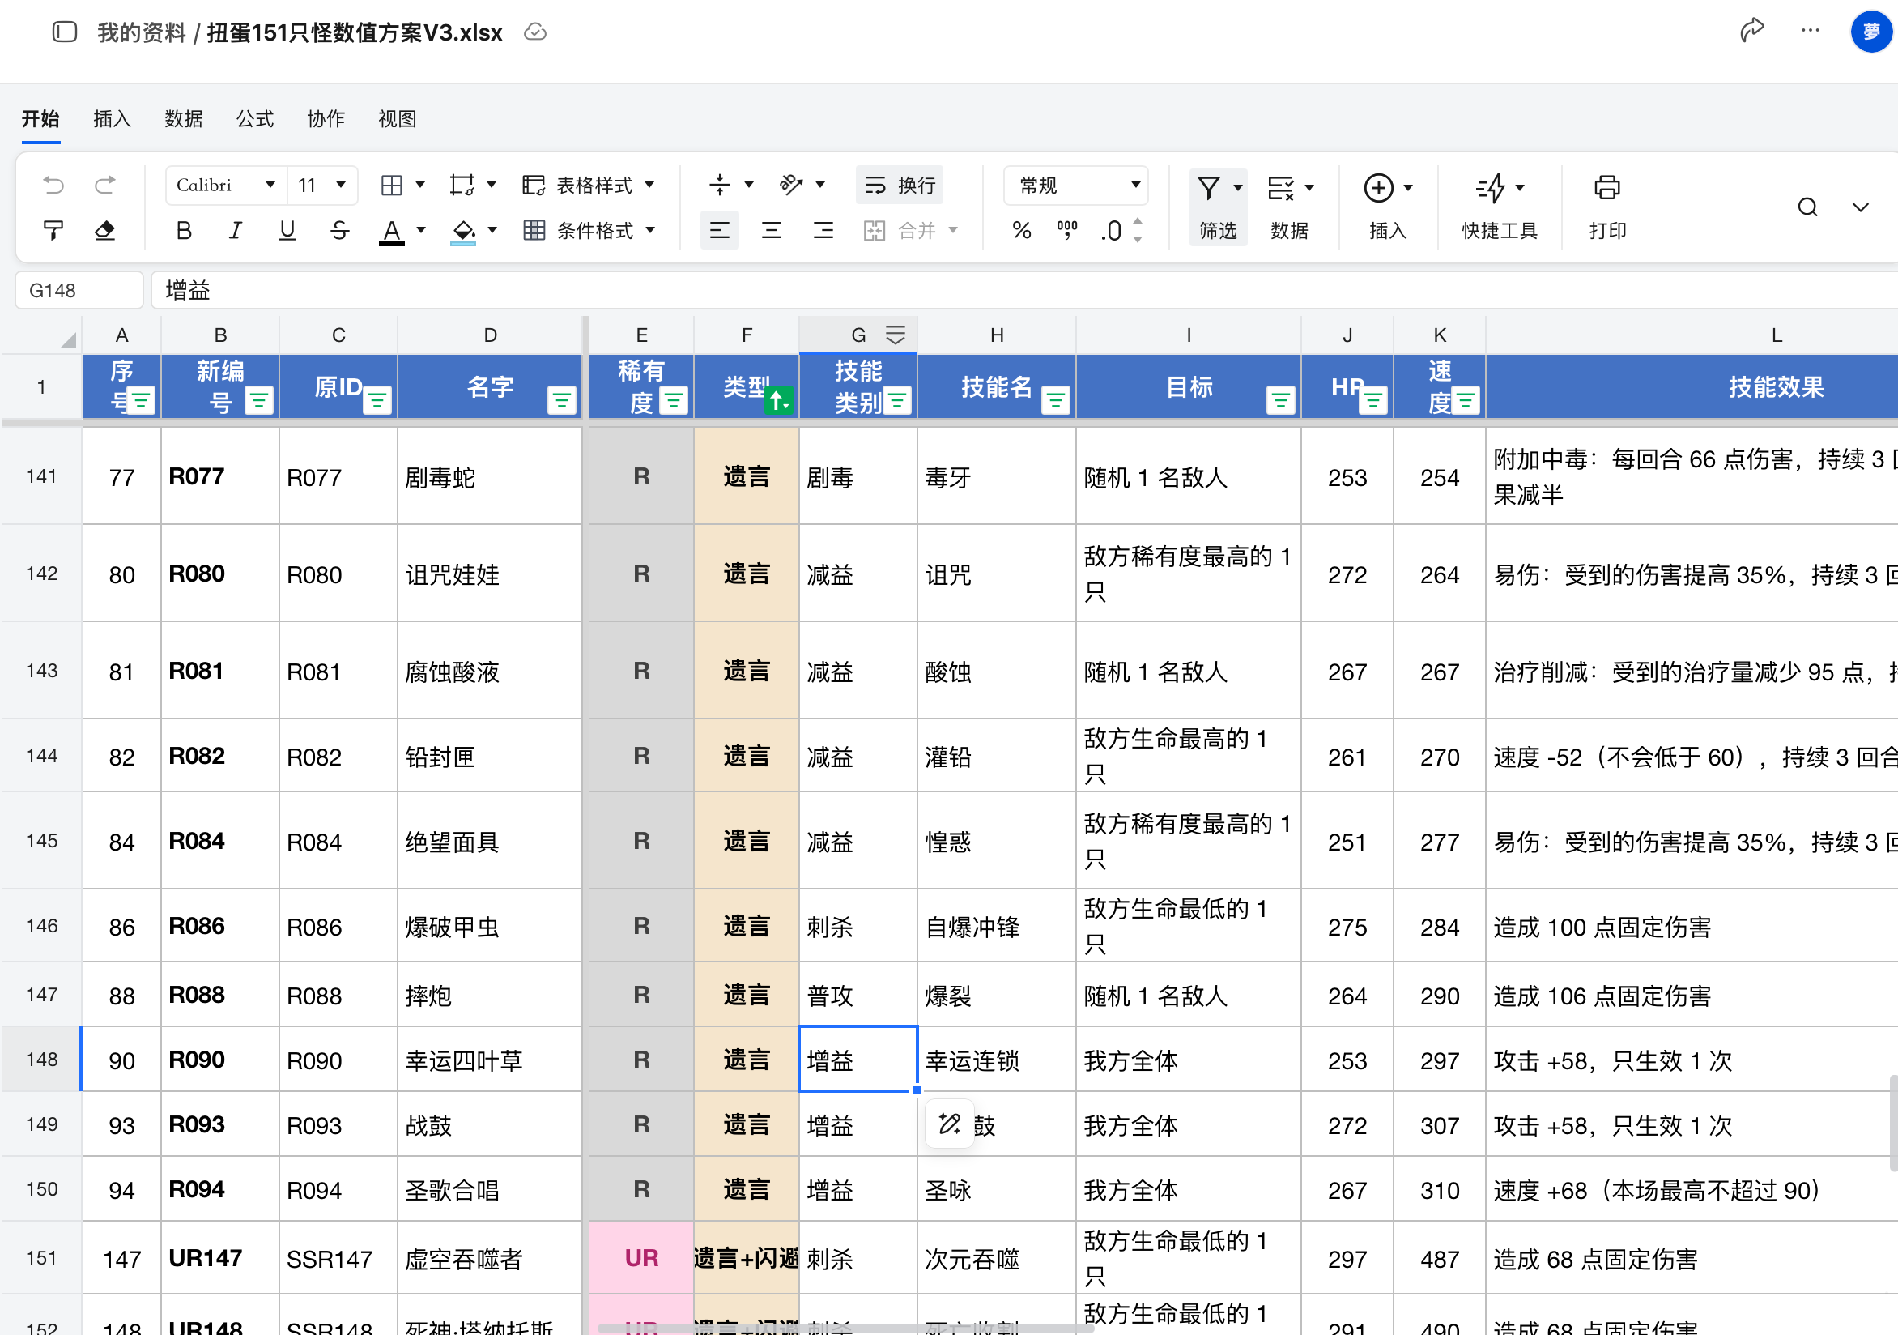Image resolution: width=1898 pixels, height=1335 pixels.
Task: Switch to the 数据 tab
Action: click(184, 119)
